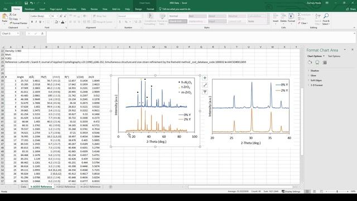Click the Chart Styles paintbrush icon

(205, 85)
